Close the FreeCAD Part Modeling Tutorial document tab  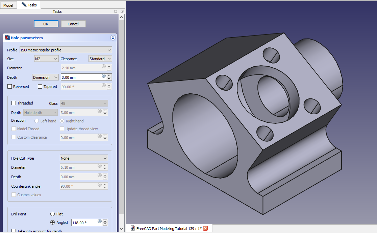[205, 228]
